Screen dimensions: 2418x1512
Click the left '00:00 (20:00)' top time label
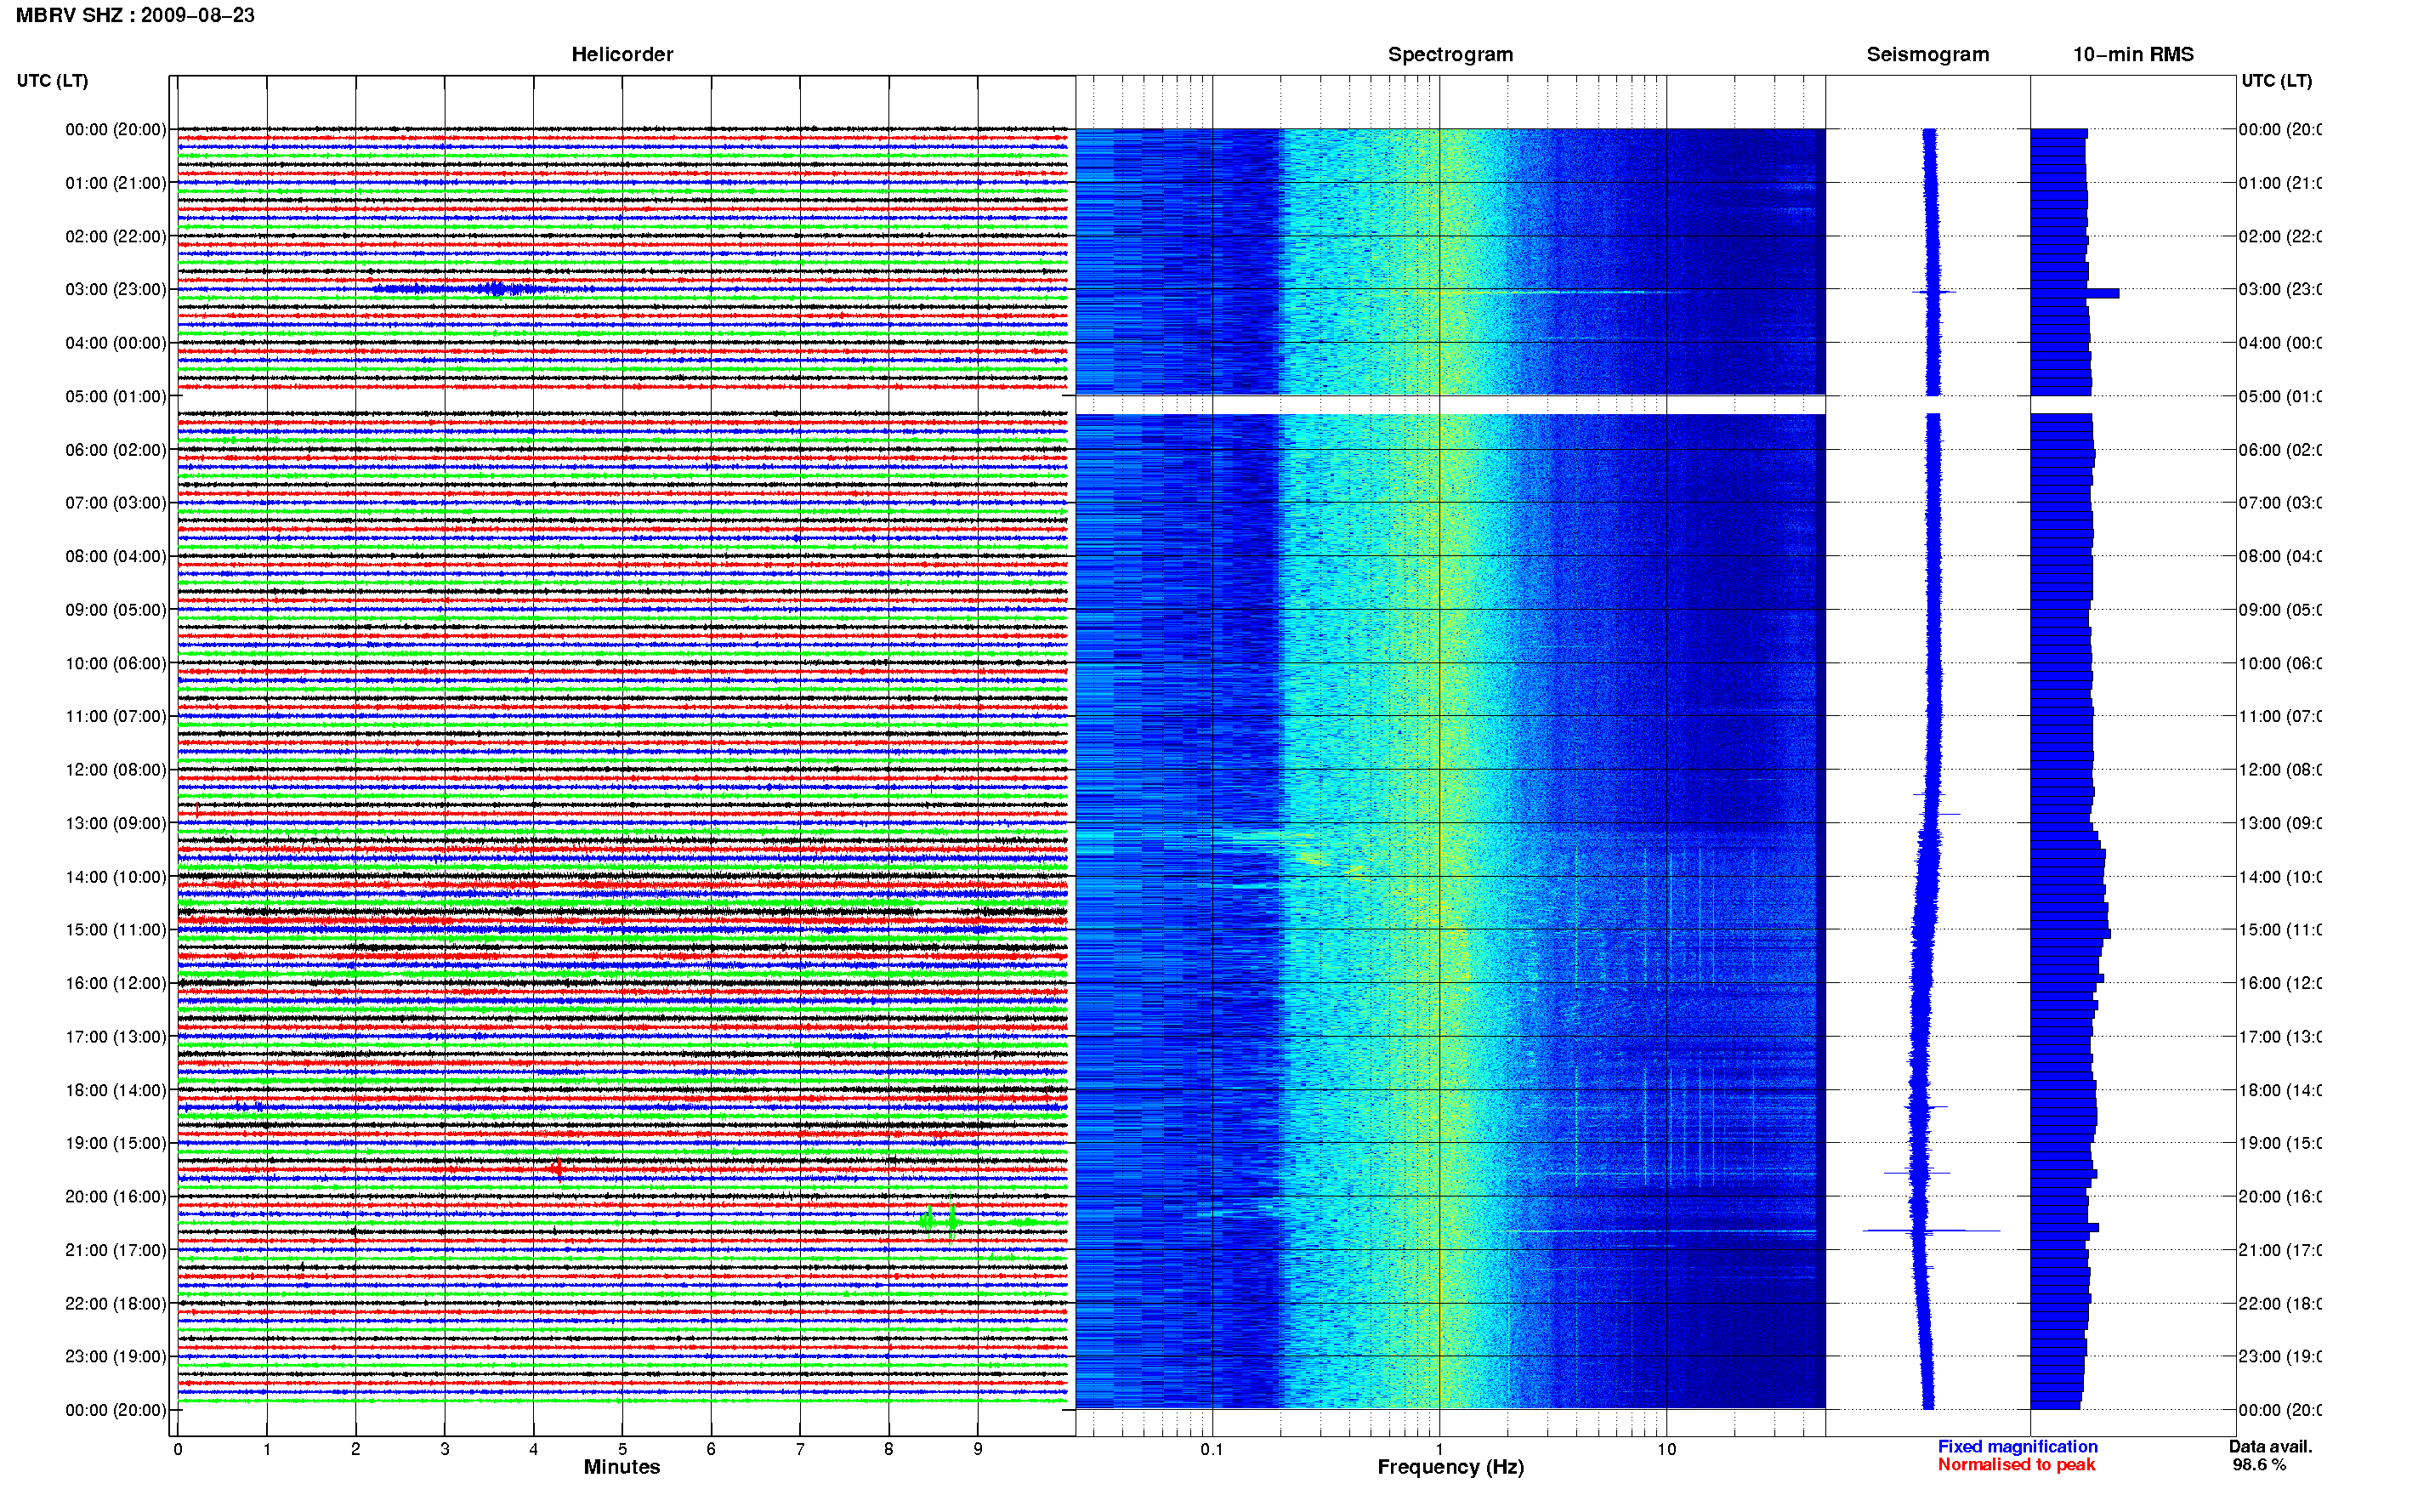[x=116, y=129]
